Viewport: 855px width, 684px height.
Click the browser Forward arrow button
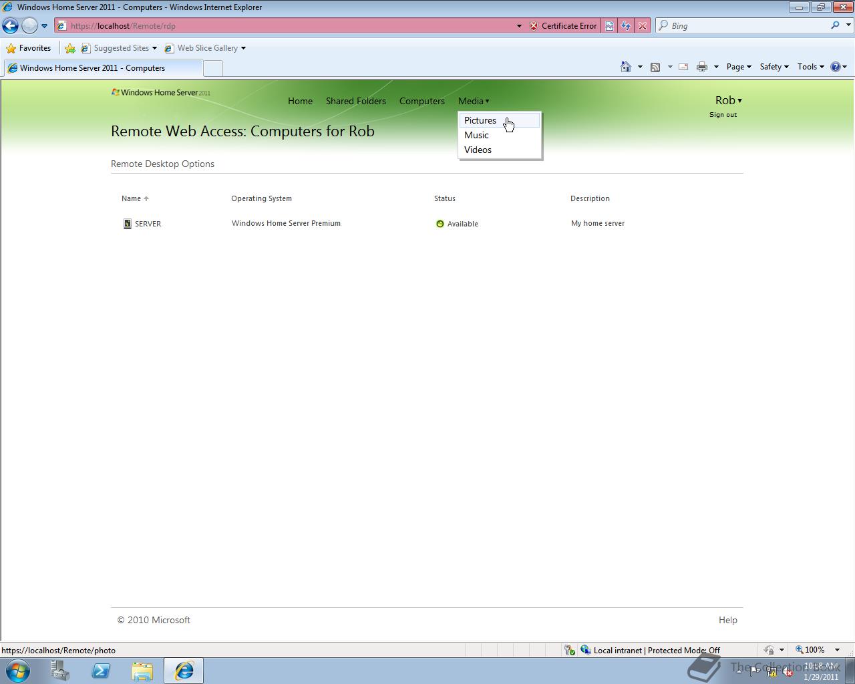click(x=29, y=25)
